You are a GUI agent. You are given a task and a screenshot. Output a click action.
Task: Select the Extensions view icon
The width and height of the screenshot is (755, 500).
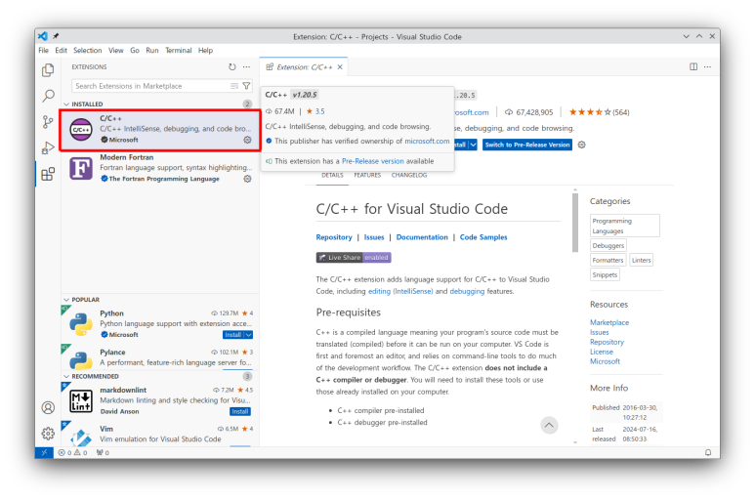pos(48,174)
